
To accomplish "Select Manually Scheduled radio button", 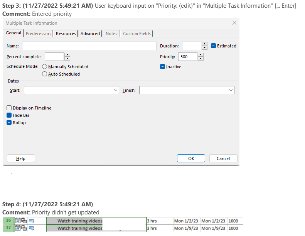I will tap(45, 67).
